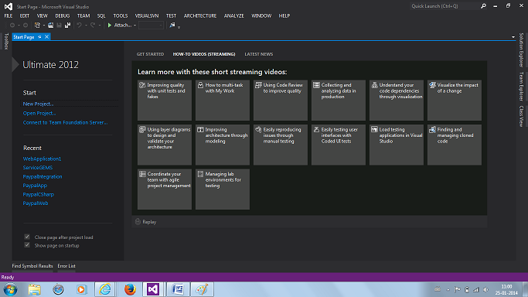Open the Solution Explorer side tab
The image size is (528, 297).
[x=521, y=49]
